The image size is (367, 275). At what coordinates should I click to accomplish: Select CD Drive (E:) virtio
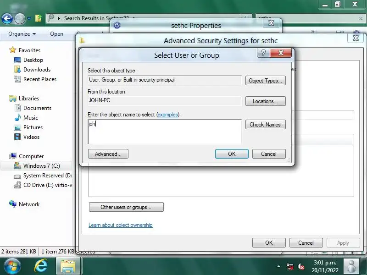tap(48, 185)
